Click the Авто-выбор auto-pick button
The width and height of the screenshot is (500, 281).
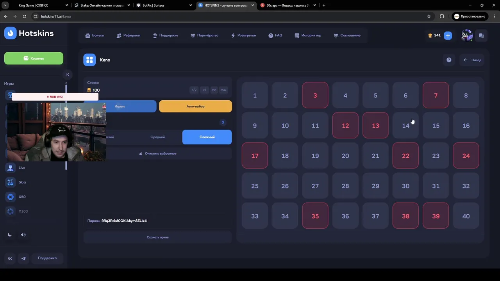195,106
